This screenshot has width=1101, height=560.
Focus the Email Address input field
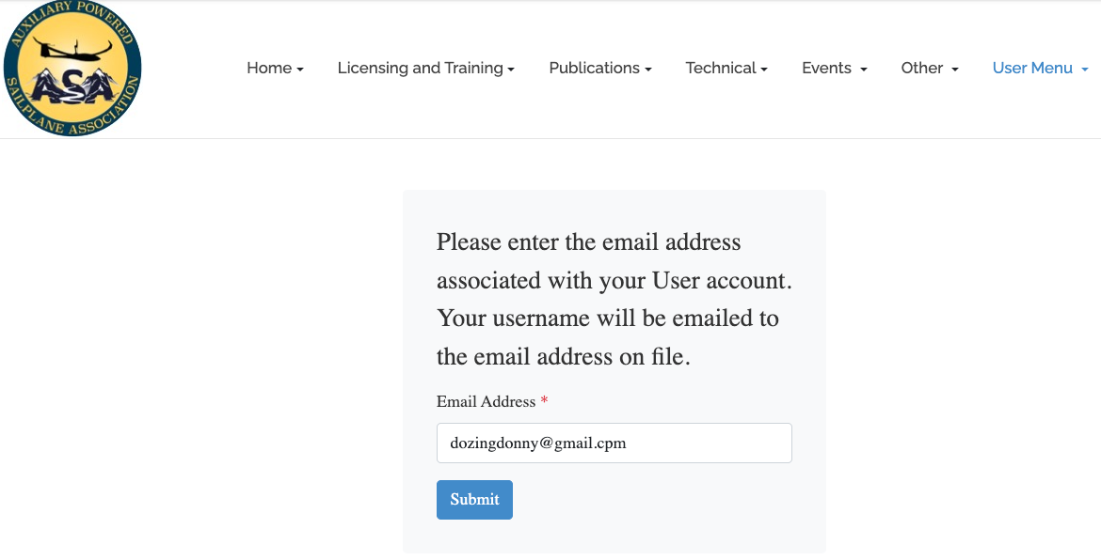tap(614, 443)
